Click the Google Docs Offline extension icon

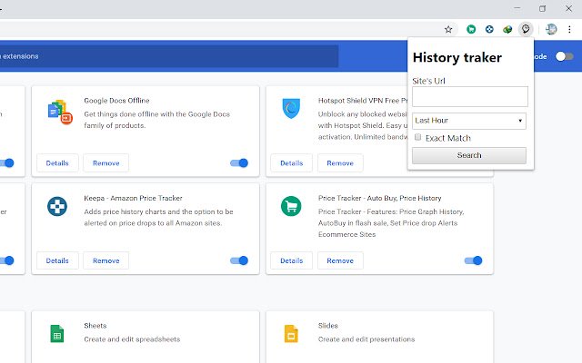point(57,110)
